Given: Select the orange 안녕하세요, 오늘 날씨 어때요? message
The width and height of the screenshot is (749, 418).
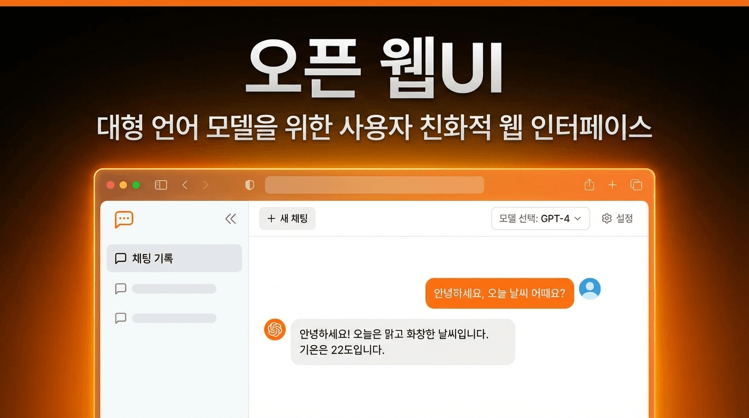Looking at the screenshot, I should click(499, 293).
